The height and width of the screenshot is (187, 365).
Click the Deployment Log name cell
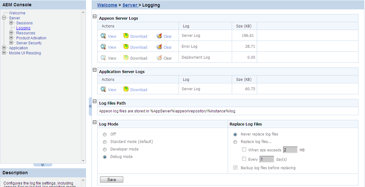tap(205, 57)
